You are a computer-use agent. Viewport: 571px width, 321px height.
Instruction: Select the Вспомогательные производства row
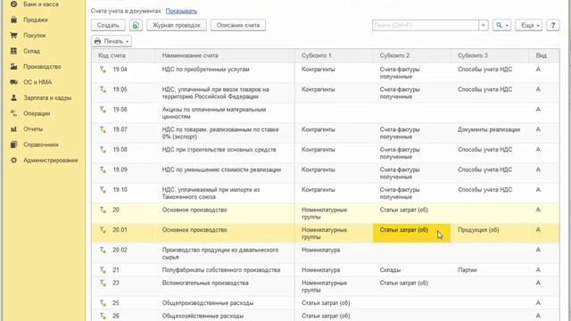pyautogui.click(x=326, y=287)
